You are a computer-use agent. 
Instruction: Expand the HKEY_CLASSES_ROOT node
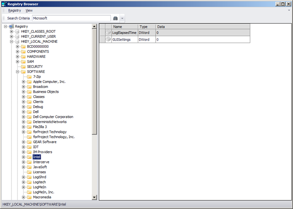click(11, 31)
